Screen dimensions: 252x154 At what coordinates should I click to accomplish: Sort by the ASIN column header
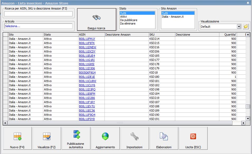pyautogui.click(x=92, y=35)
